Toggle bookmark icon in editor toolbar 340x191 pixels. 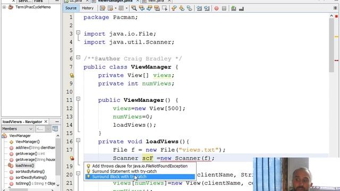(189, 8)
